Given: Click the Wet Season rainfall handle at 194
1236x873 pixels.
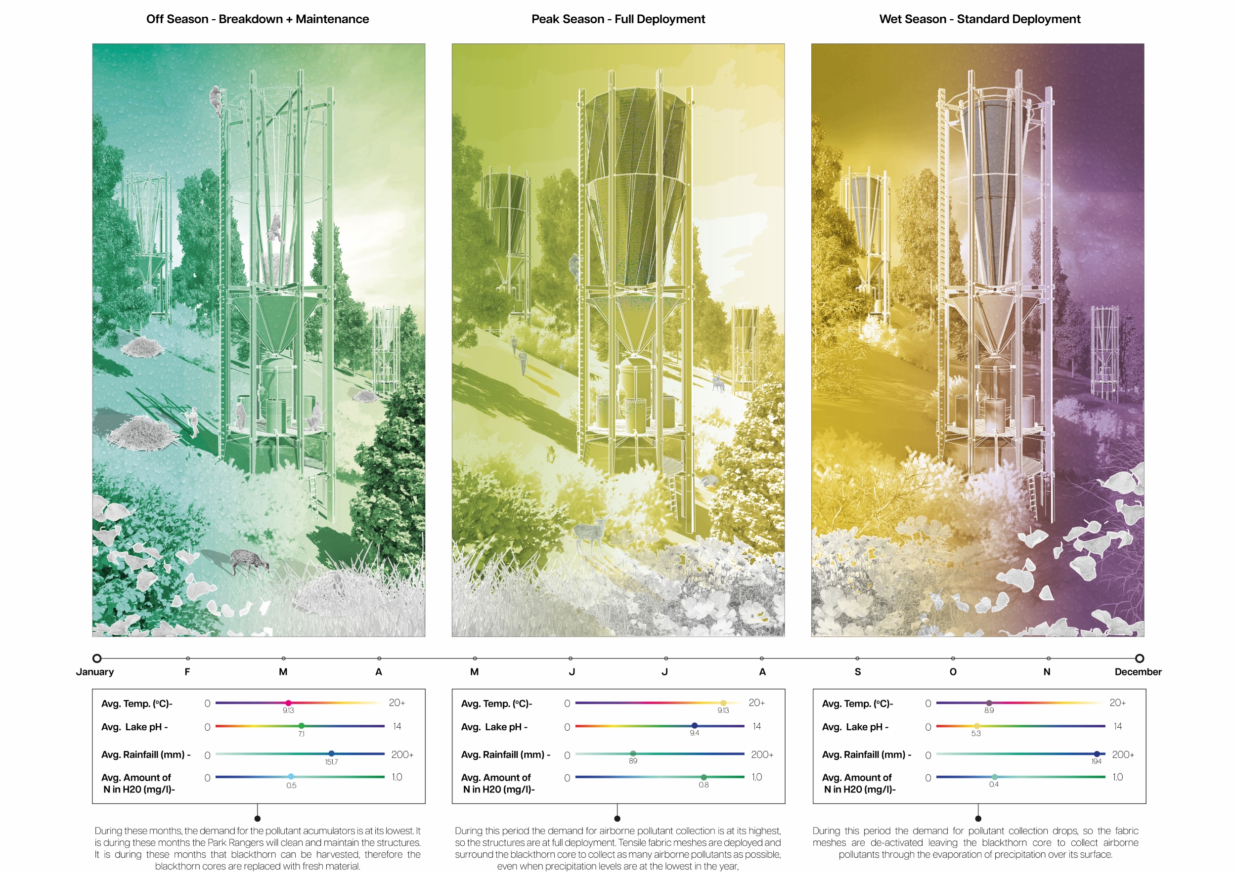Looking at the screenshot, I should (x=1097, y=753).
